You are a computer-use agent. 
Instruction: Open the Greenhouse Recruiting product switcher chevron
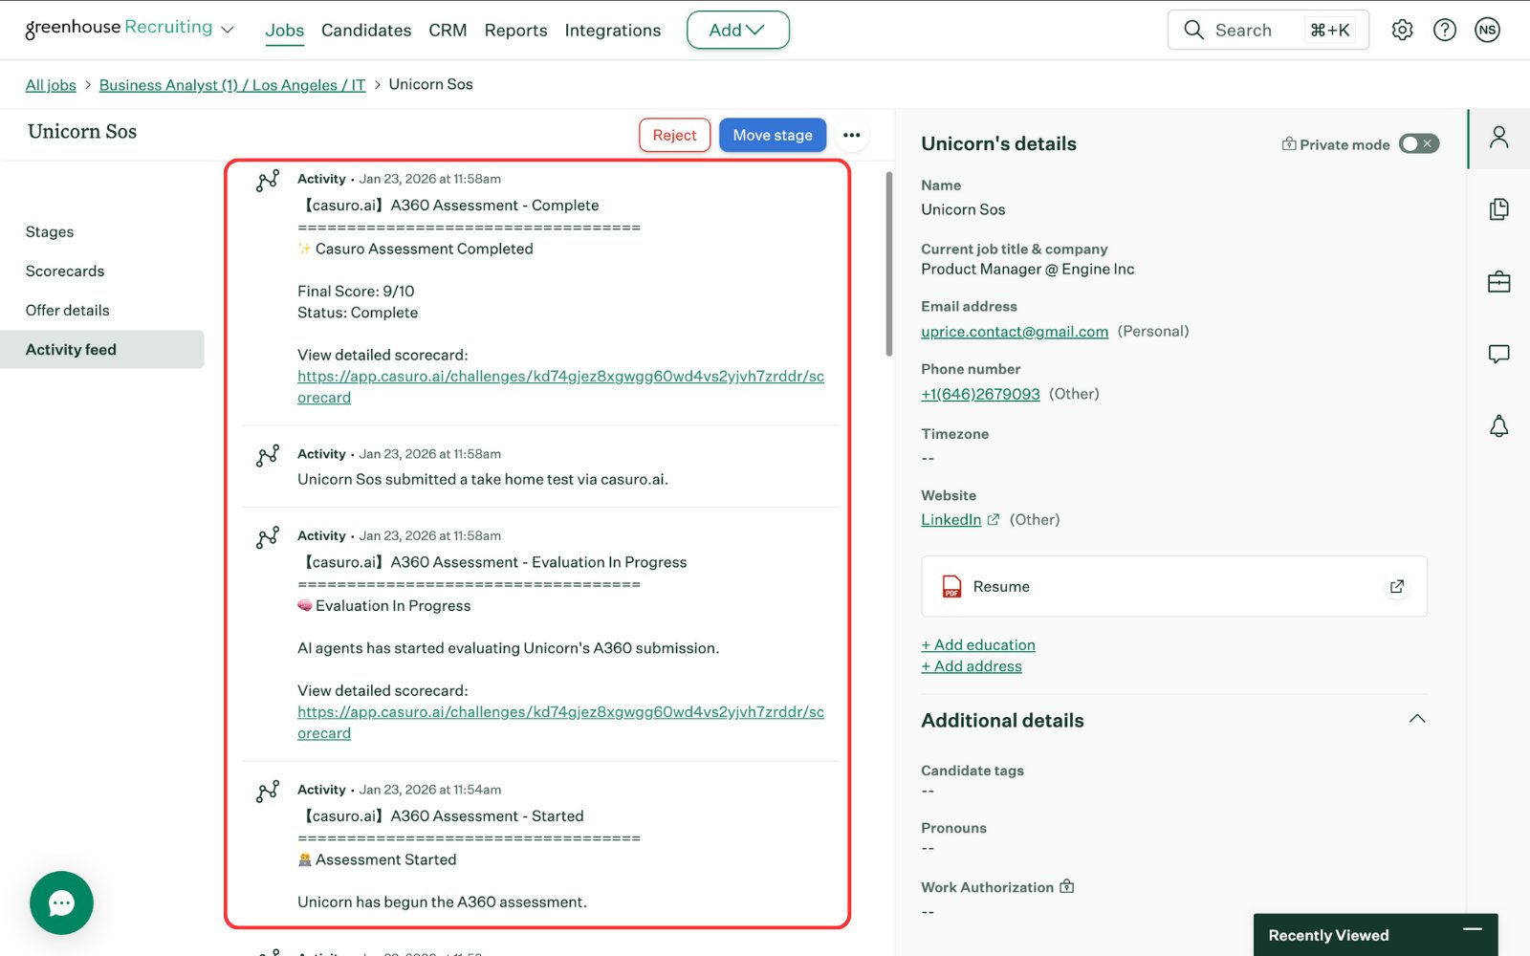click(x=228, y=30)
